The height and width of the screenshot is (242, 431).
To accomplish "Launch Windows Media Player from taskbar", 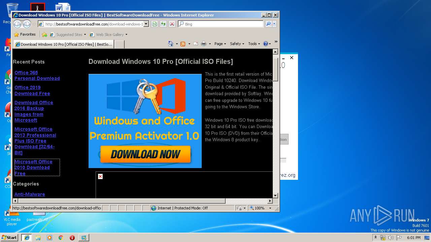I will (49, 238).
